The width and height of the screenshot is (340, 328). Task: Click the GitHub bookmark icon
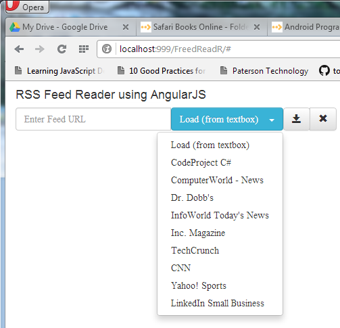point(324,71)
